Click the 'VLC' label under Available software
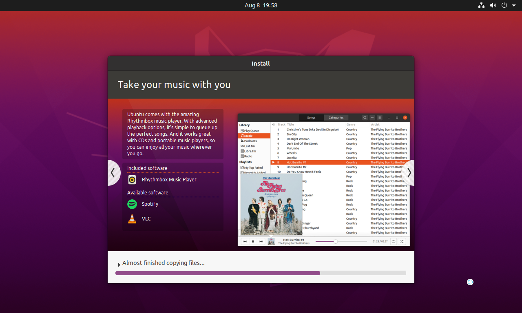The width and height of the screenshot is (522, 313). click(146, 219)
